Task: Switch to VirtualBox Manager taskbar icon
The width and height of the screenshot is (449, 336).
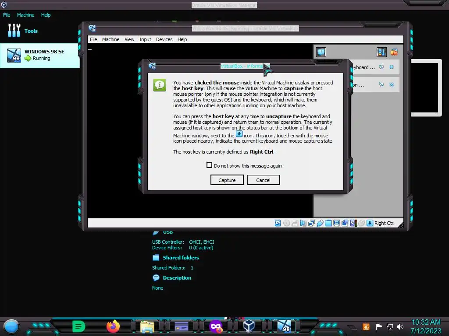Action: pos(249,326)
